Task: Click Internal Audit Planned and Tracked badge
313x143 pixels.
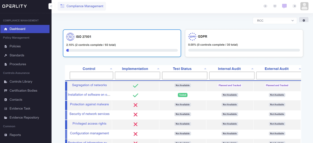Action: click(x=230, y=85)
